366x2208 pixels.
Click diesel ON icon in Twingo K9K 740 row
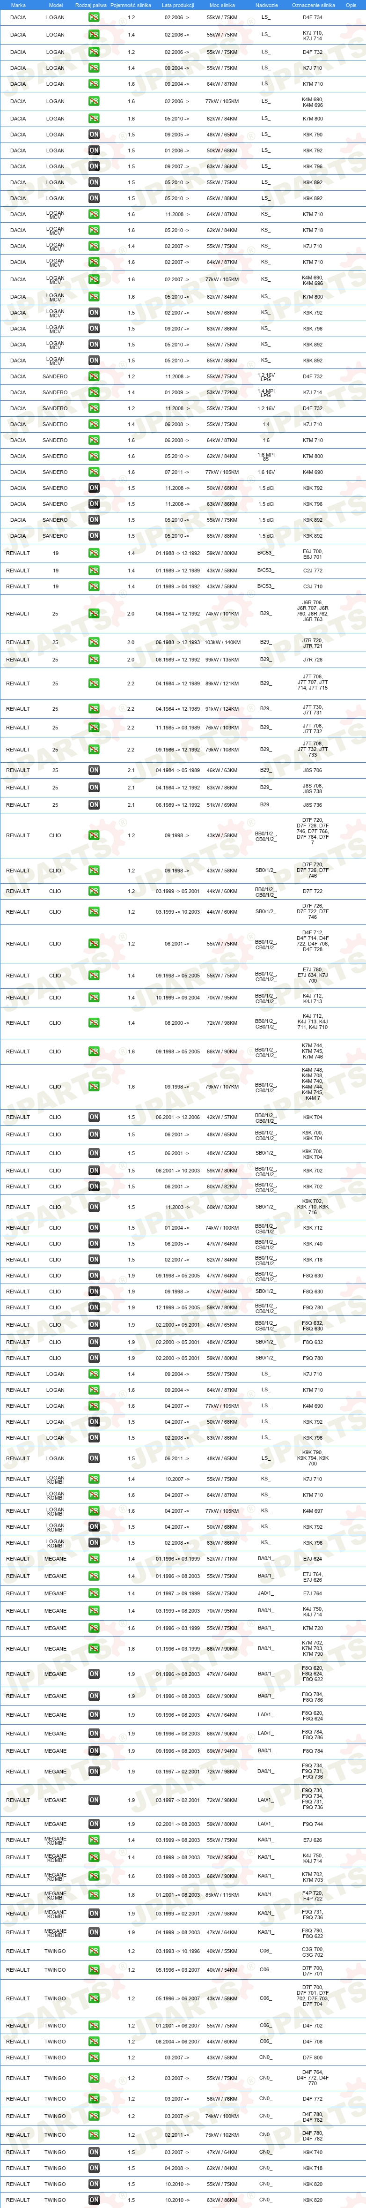tap(94, 2152)
